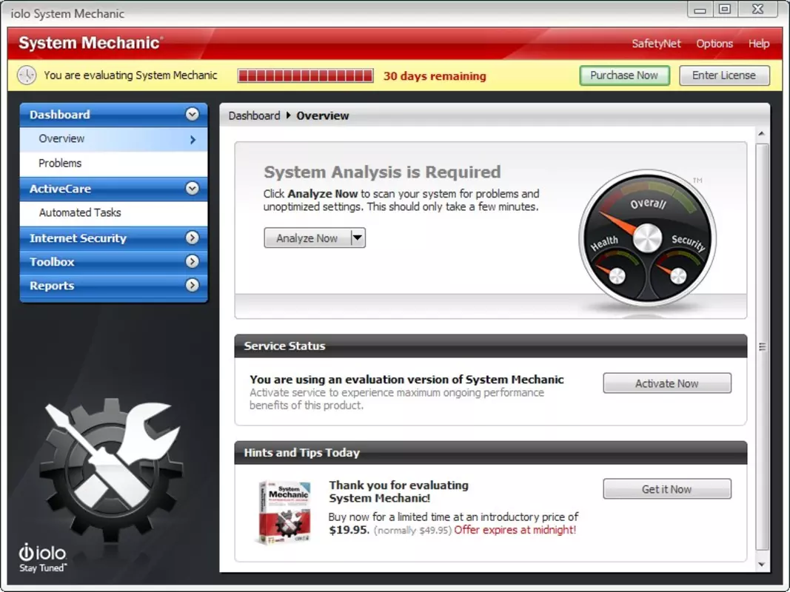Open the Options menu
This screenshot has width=790, height=592.
click(x=714, y=44)
